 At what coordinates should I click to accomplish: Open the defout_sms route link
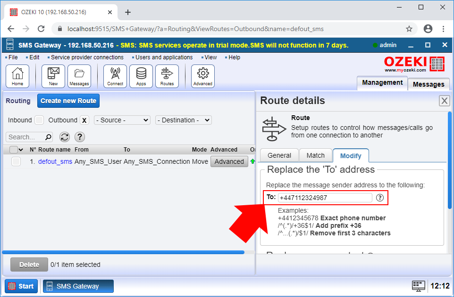pyautogui.click(x=55, y=161)
